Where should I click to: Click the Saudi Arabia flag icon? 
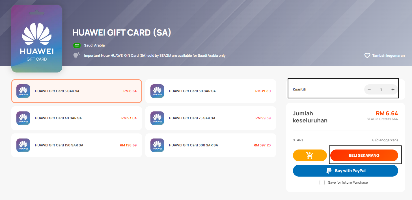[77, 45]
